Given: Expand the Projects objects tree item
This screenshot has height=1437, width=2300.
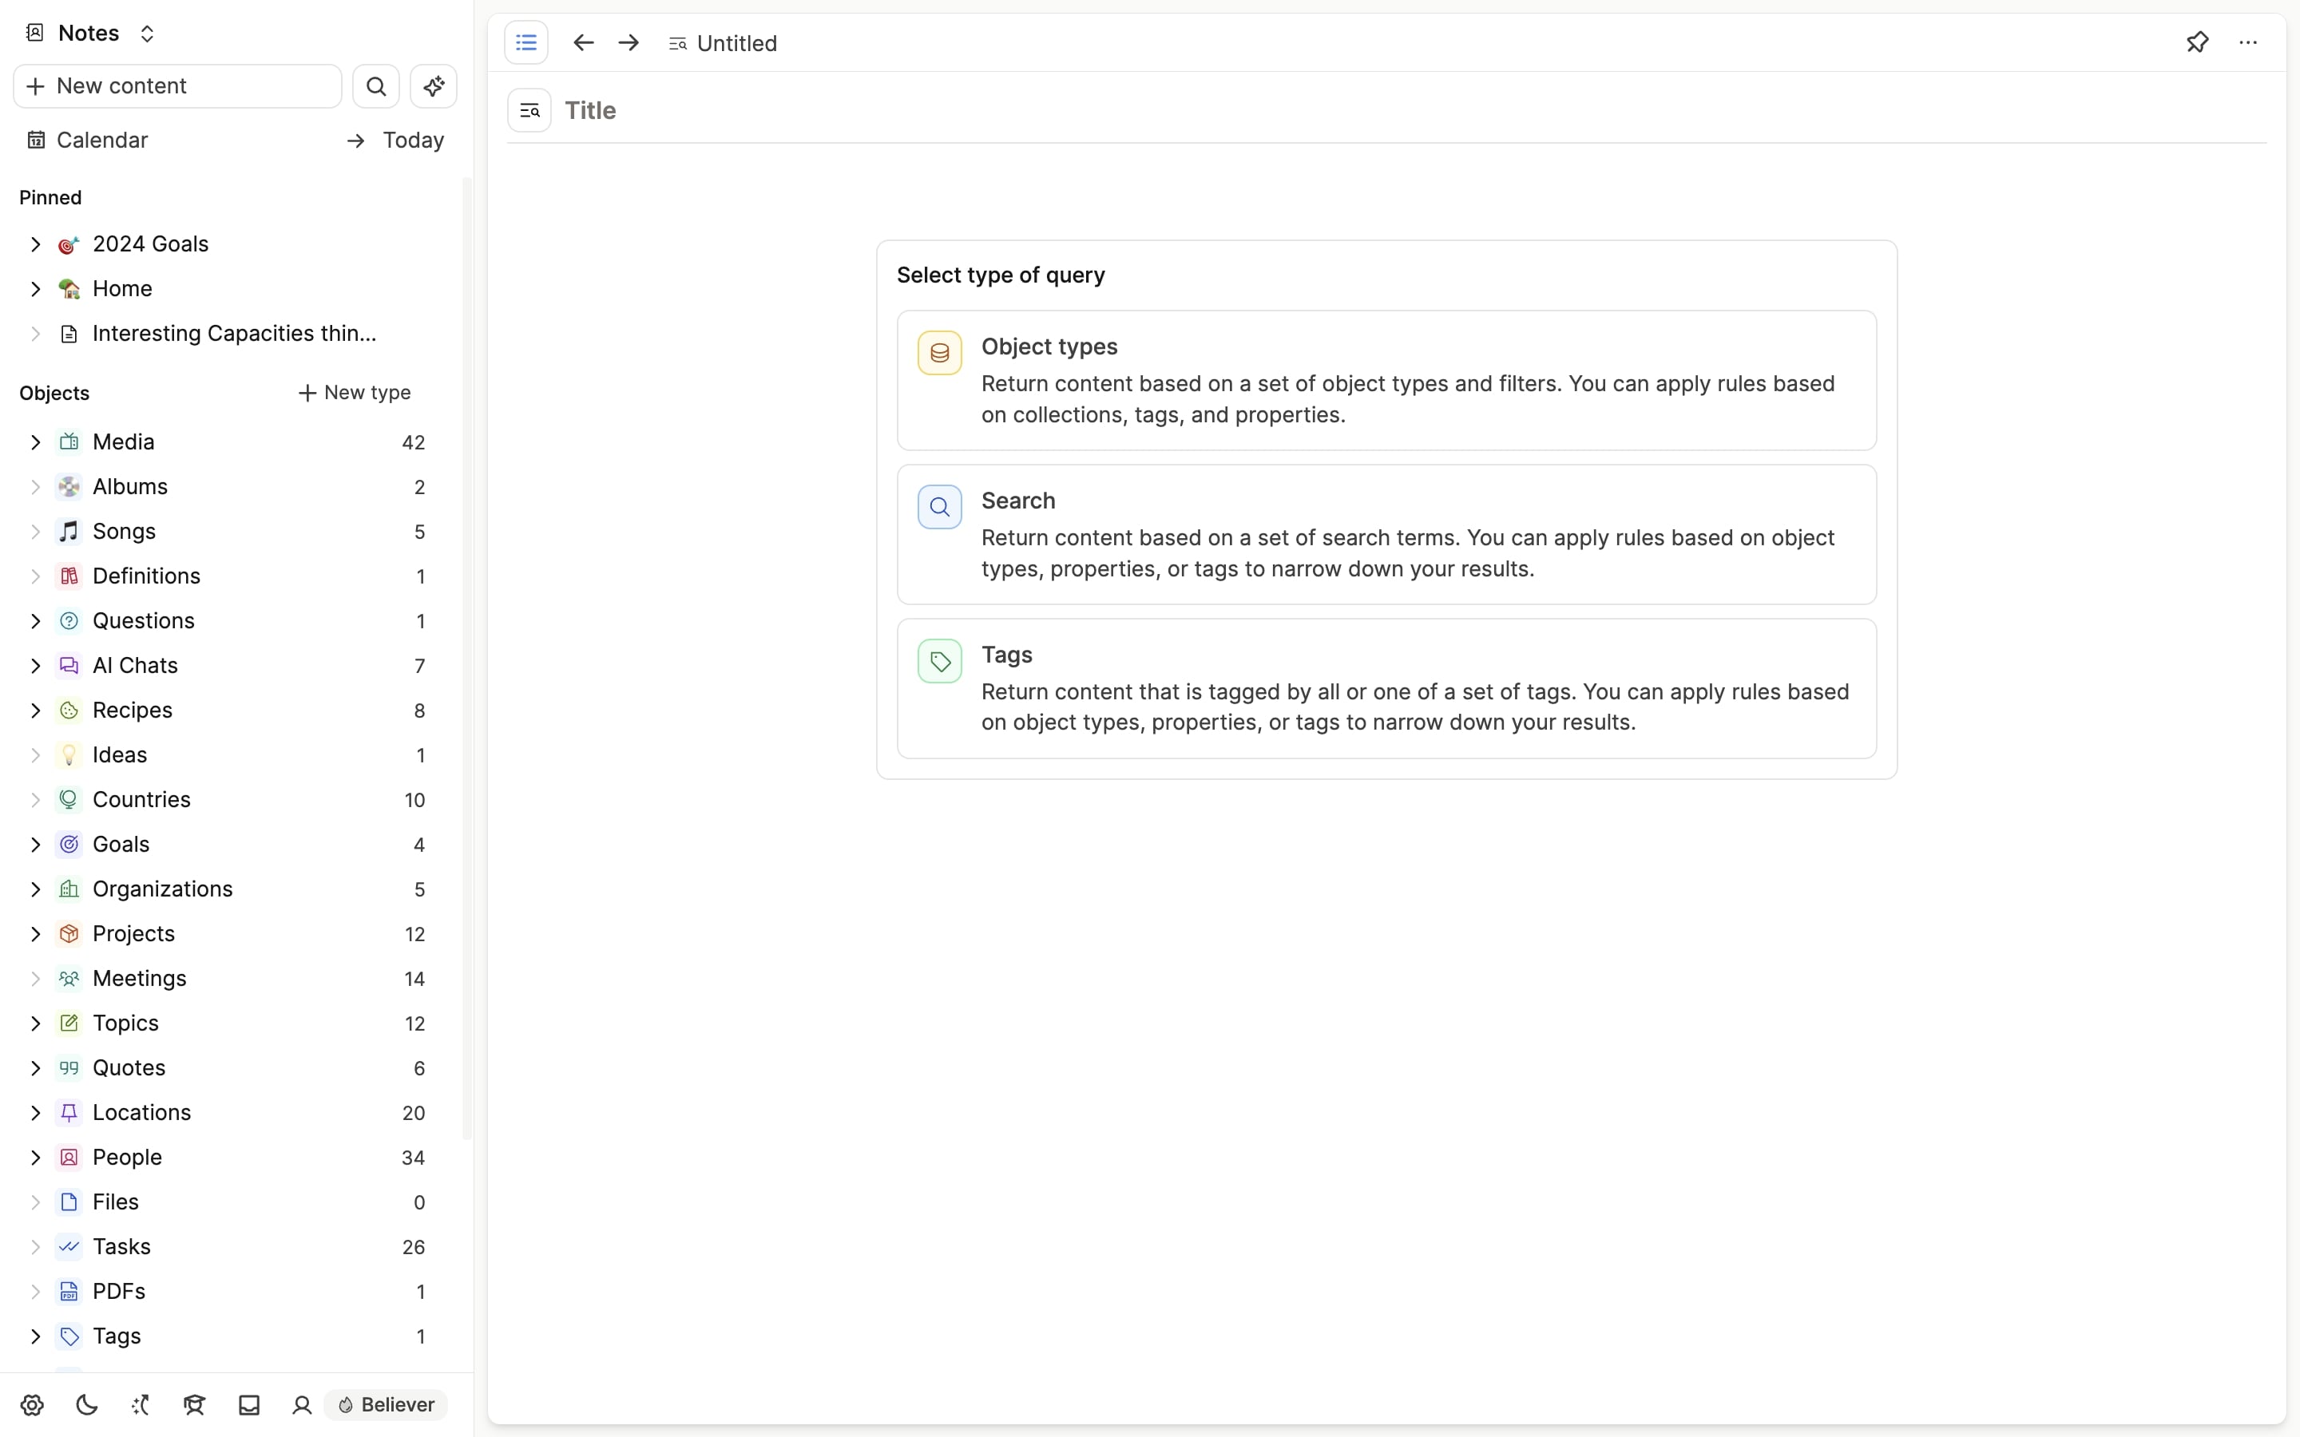Looking at the screenshot, I should 37,934.
